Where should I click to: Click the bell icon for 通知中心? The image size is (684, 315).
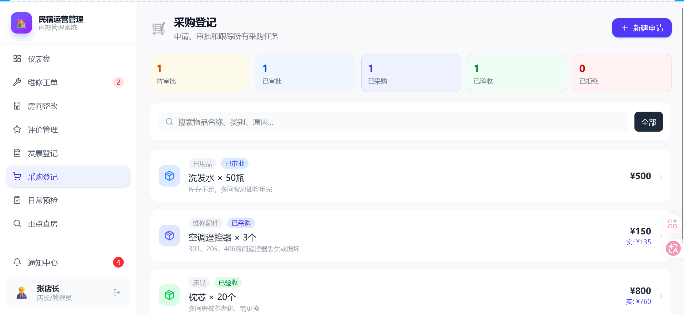[x=17, y=262]
